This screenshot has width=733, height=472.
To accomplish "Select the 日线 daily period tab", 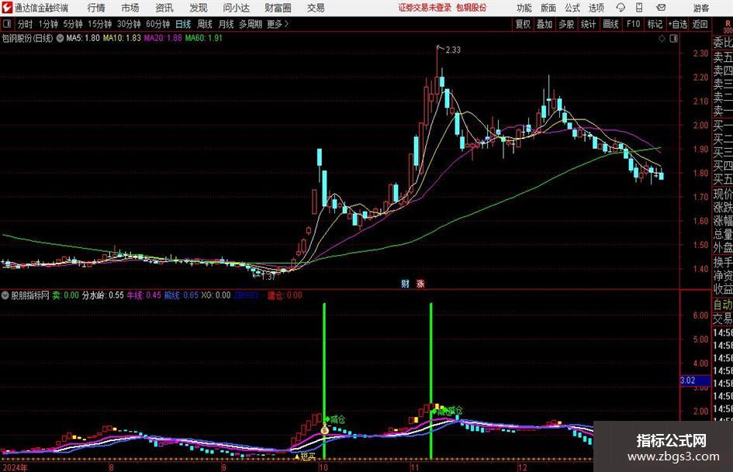I will tap(183, 24).
